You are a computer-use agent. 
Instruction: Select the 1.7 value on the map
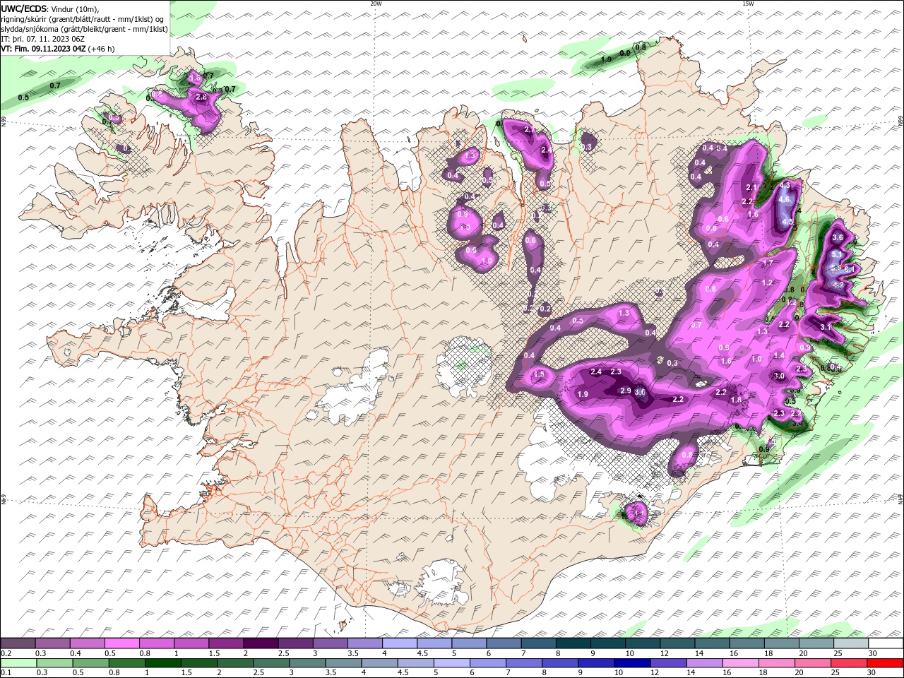[x=768, y=263]
